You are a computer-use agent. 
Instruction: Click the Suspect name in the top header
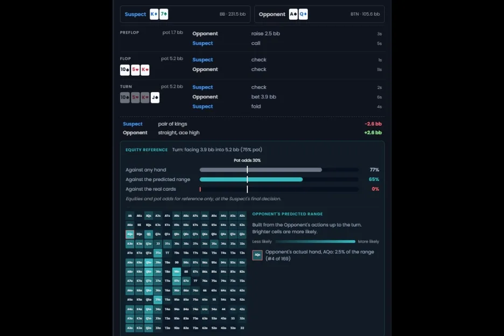point(135,14)
